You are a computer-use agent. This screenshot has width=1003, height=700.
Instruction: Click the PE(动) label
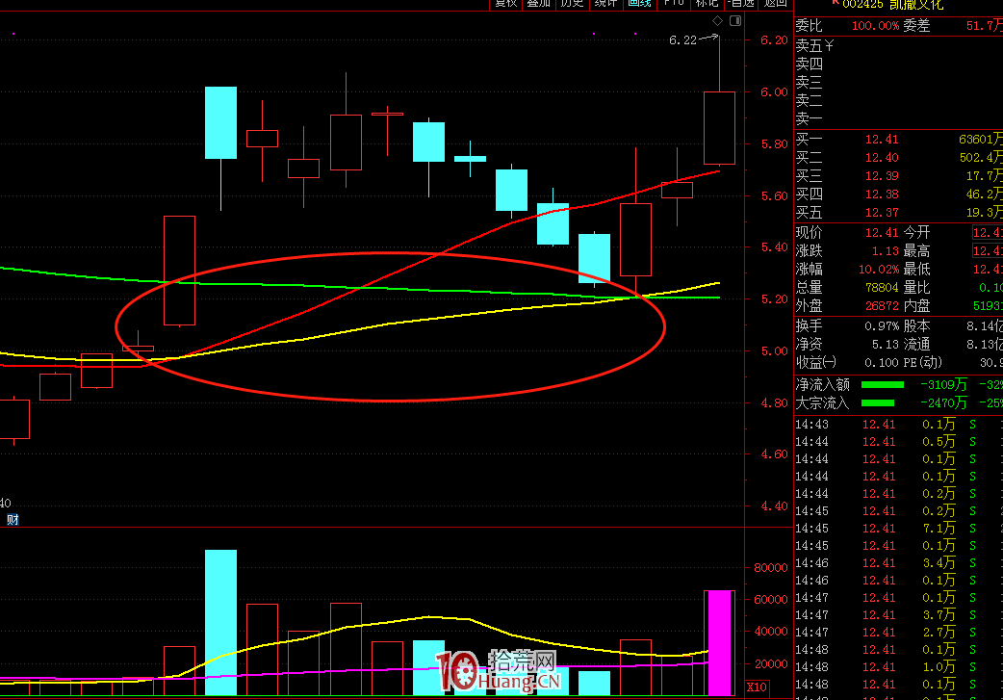coord(922,363)
